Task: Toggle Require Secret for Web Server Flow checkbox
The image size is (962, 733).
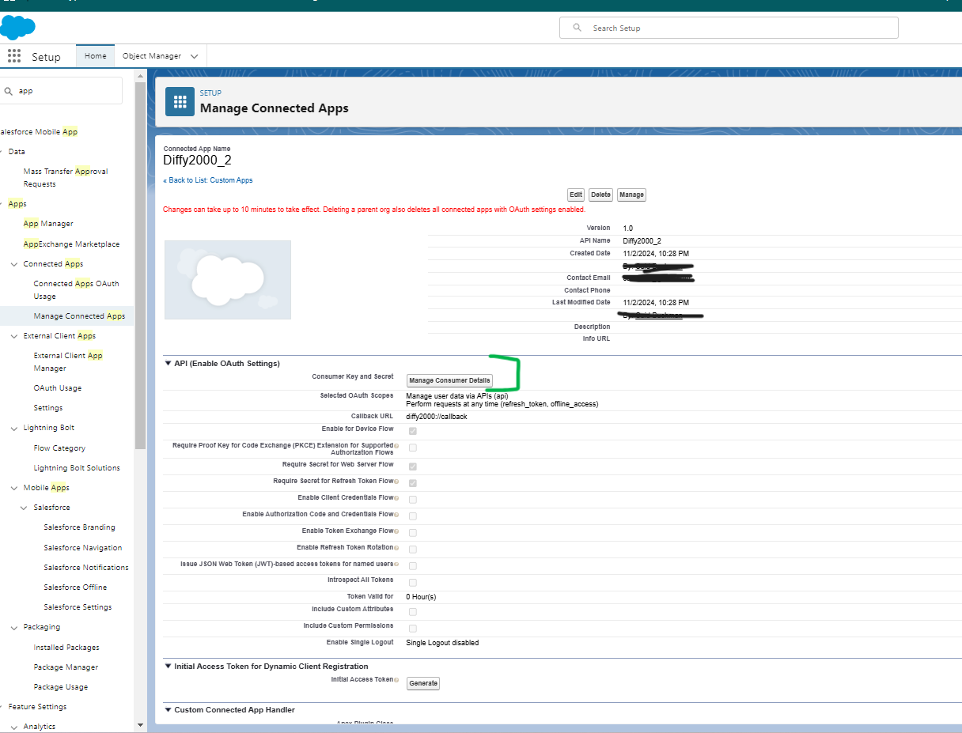Action: 412,467
